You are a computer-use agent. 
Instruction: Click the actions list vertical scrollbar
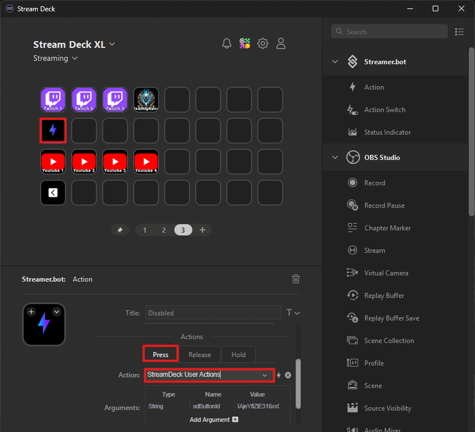click(471, 130)
